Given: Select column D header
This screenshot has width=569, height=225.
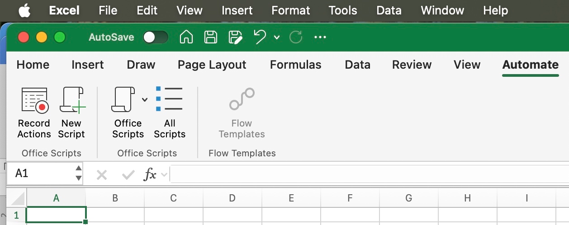Looking at the screenshot, I should [x=232, y=198].
